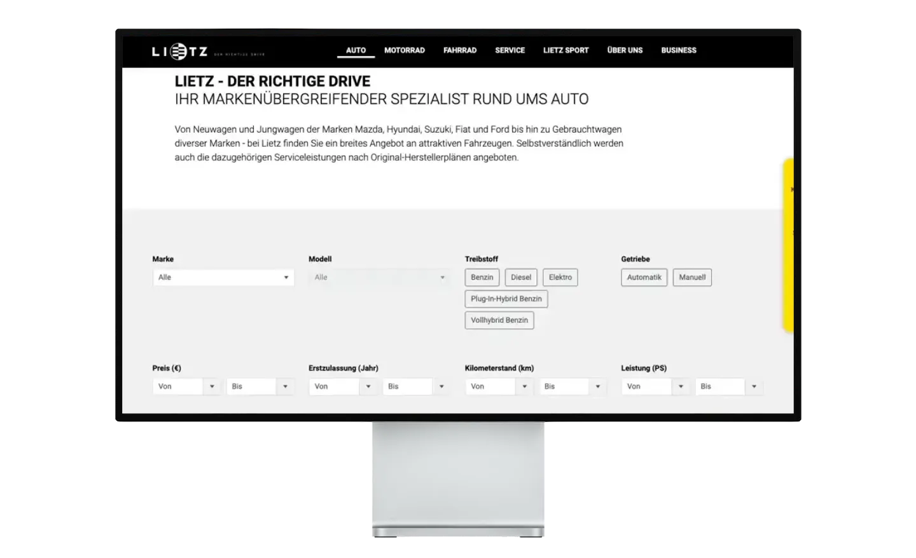The height and width of the screenshot is (558, 916).
Task: Navigate to the BUSINESS section
Action: coord(679,50)
